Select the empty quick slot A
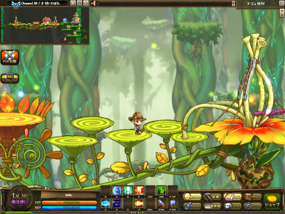Screen dimensions: 285x214 pos(106,190)
